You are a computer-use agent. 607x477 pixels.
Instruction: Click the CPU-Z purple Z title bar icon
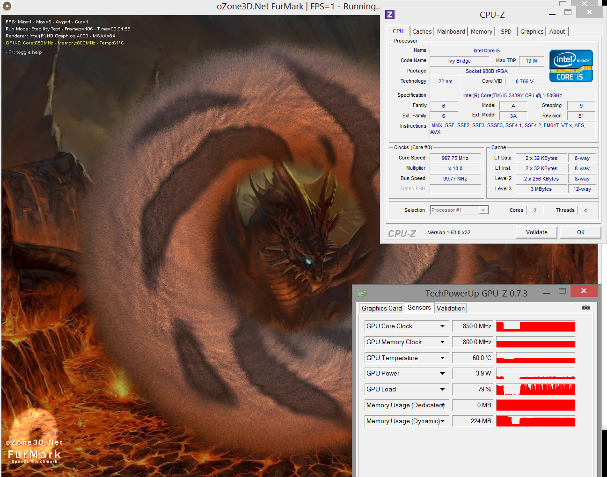389,14
